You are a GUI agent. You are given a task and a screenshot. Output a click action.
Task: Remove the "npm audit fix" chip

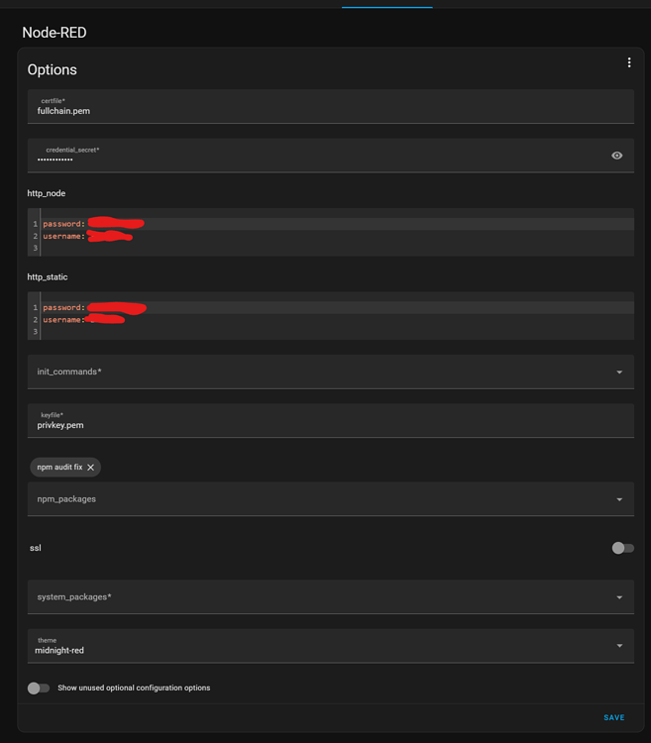click(x=91, y=468)
